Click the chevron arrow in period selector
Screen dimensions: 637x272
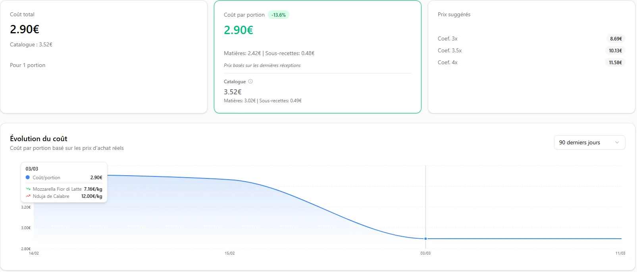click(x=617, y=143)
